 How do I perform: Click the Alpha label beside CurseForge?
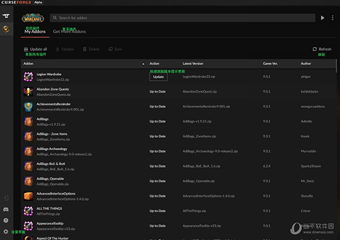pos(38,2)
